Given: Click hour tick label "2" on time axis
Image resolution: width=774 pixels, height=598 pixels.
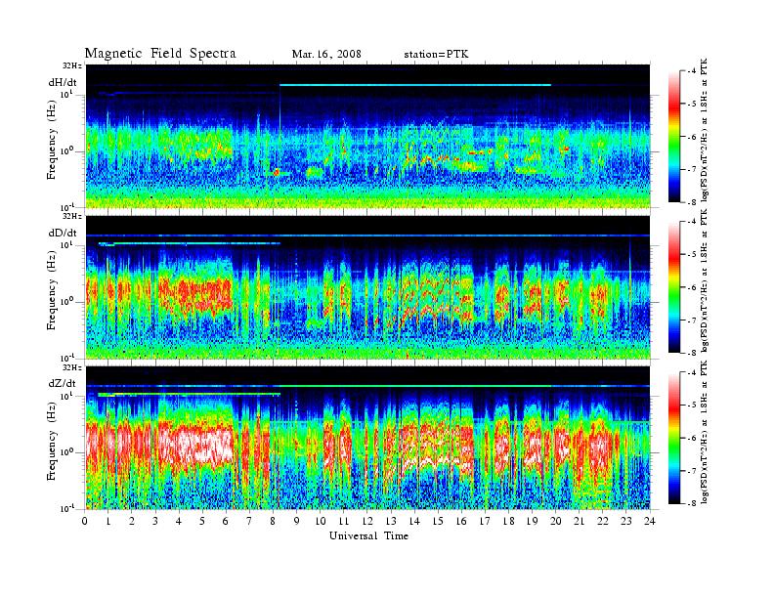Looking at the screenshot, I should (x=132, y=522).
